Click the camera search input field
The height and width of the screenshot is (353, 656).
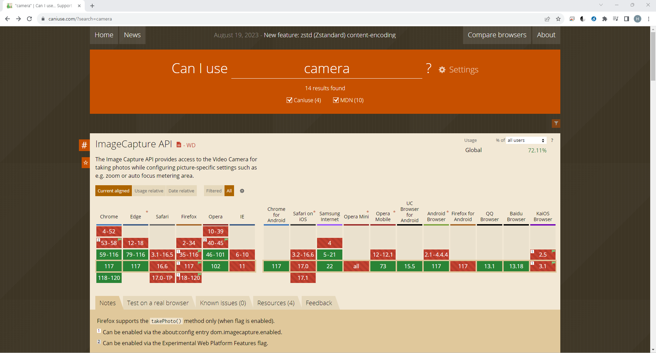pos(327,69)
